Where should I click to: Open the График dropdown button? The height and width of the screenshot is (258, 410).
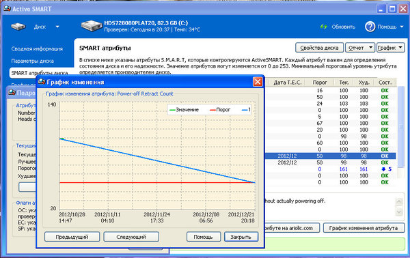[390, 48]
